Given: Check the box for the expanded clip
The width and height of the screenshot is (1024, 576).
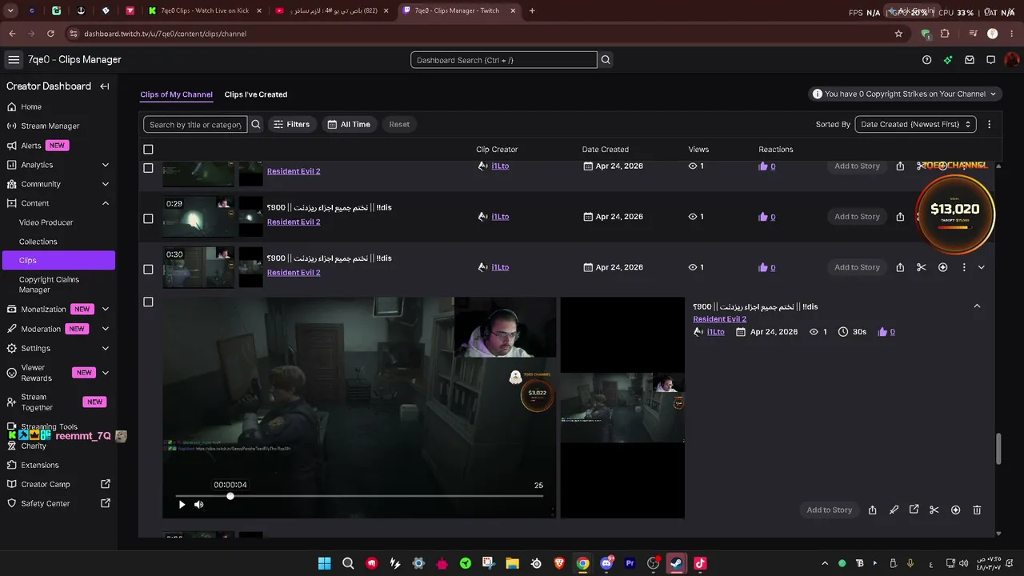Looking at the screenshot, I should (148, 302).
